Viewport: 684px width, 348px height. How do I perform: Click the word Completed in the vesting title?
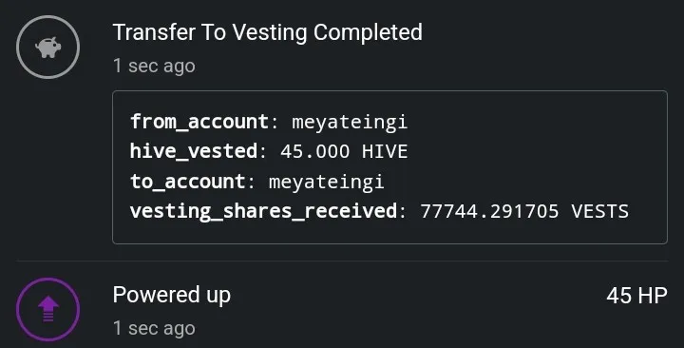pyautogui.click(x=368, y=32)
